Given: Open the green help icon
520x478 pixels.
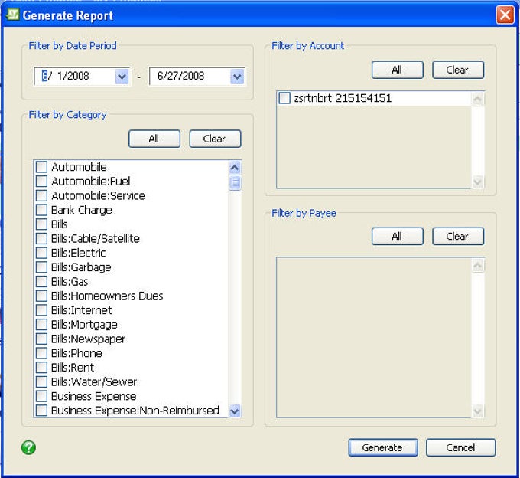Looking at the screenshot, I should 28,447.
